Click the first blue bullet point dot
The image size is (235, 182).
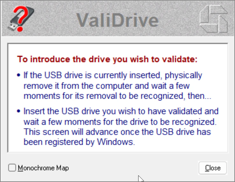click(18, 75)
